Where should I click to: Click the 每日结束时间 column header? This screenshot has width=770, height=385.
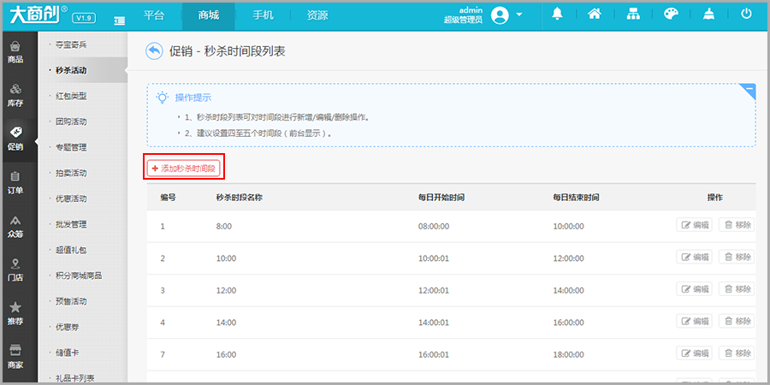coord(576,198)
